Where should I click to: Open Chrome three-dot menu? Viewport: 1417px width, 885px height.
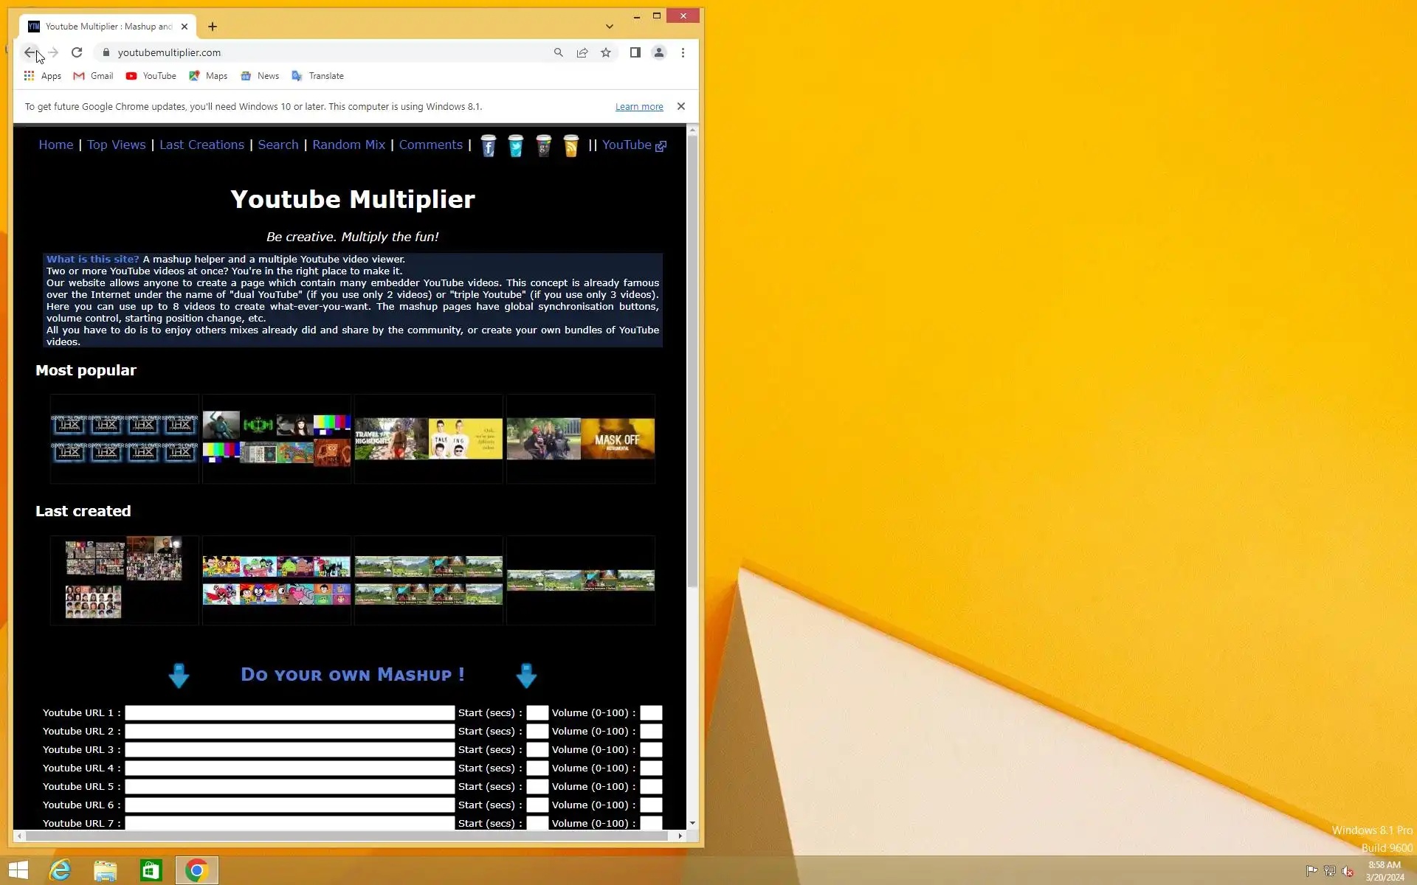click(x=683, y=52)
